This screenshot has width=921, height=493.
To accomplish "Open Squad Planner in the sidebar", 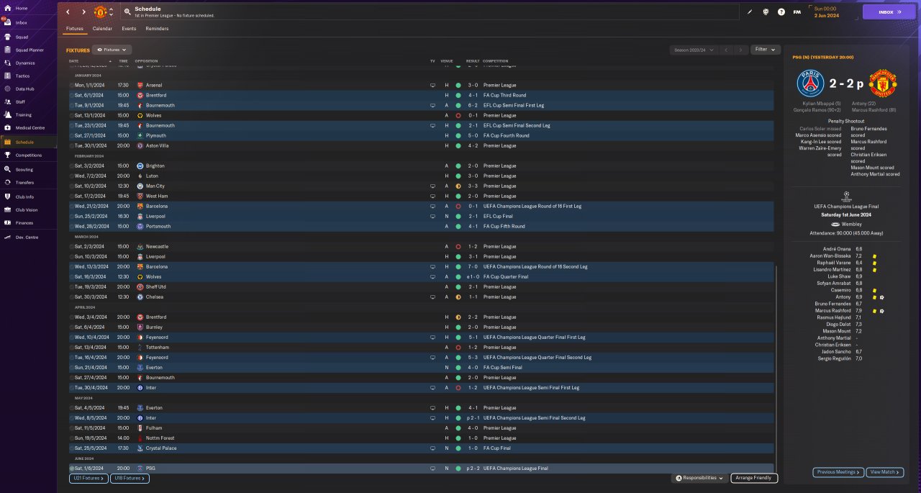I will point(30,50).
